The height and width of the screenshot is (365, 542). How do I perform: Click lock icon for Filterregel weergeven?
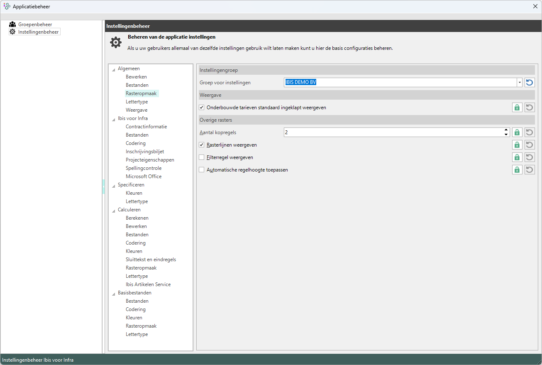pyautogui.click(x=517, y=157)
